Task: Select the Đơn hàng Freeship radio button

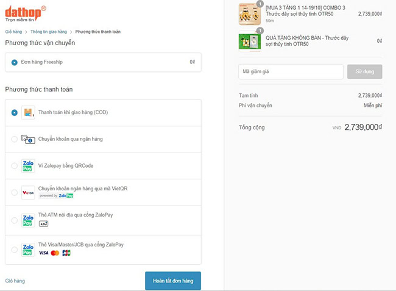Action: pos(15,62)
